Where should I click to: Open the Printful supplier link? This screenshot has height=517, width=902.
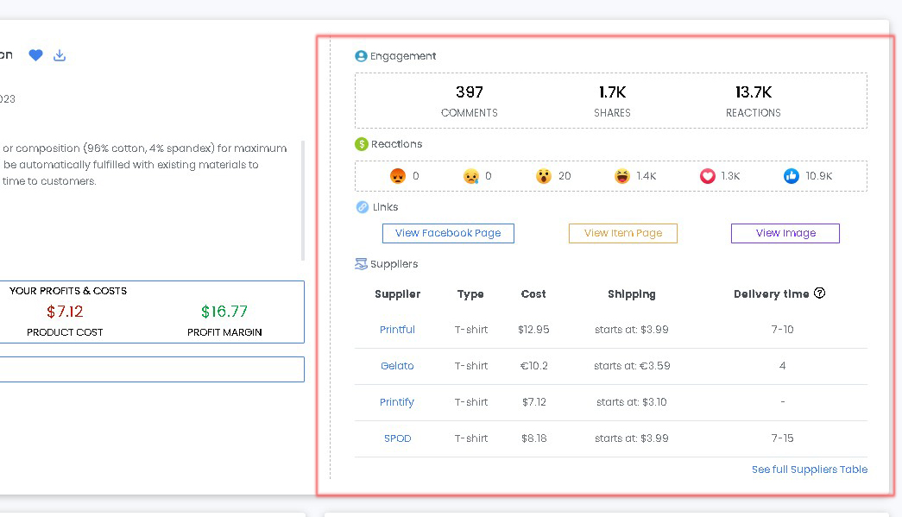(397, 330)
